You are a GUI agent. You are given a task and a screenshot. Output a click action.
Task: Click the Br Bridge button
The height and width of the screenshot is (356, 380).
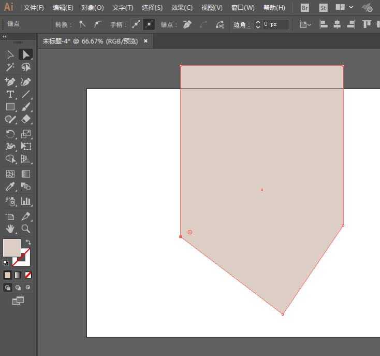coord(305,8)
